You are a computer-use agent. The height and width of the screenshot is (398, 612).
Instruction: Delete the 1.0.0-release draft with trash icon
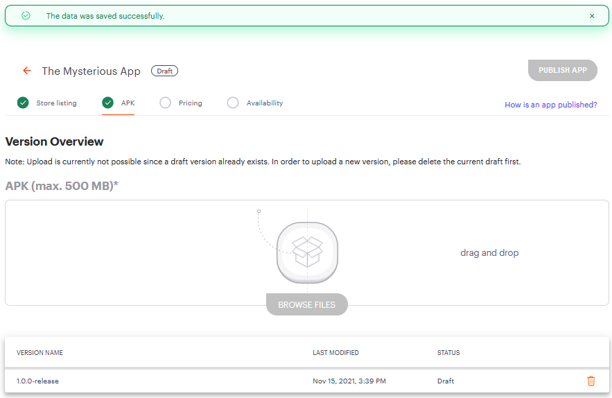(591, 381)
